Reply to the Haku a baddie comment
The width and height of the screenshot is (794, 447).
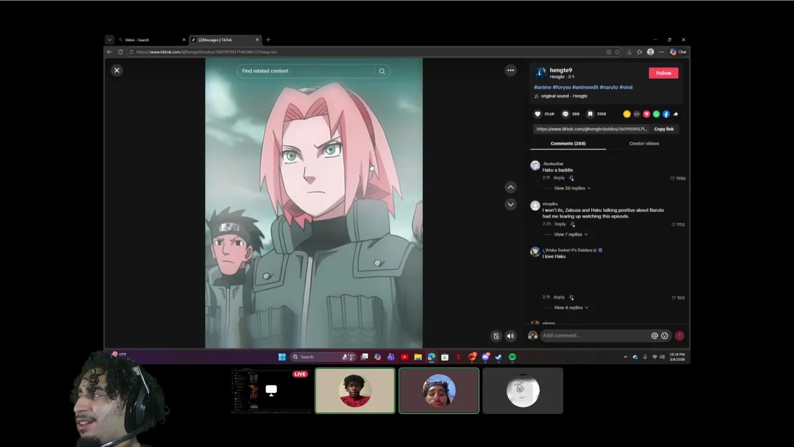(559, 178)
